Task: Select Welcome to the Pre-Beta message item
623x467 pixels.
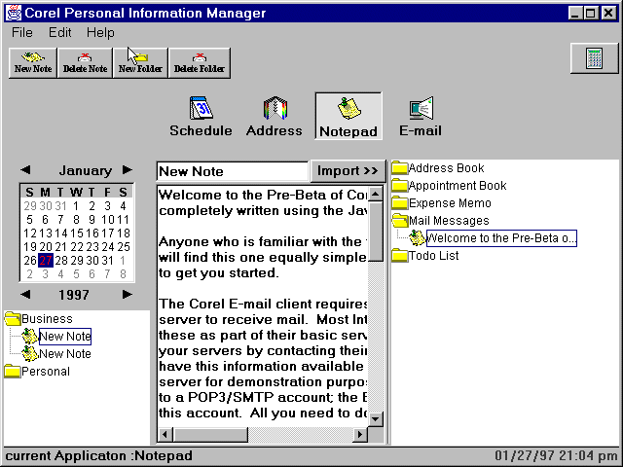Action: coord(501,237)
